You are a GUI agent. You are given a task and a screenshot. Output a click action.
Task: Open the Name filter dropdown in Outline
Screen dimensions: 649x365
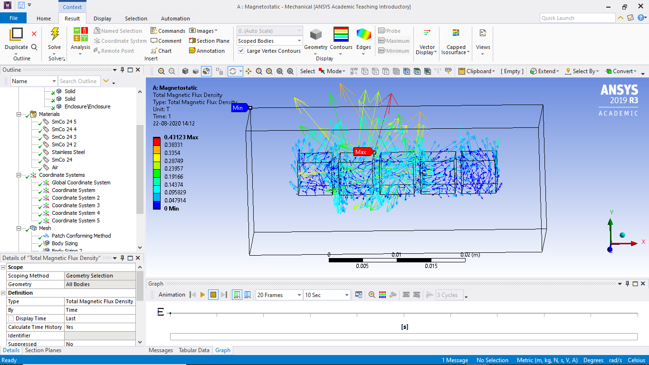point(34,81)
